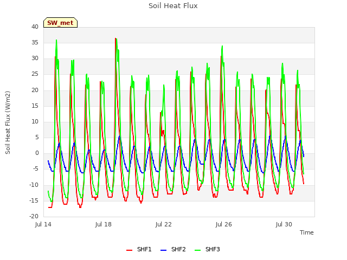Screen dimensions: 347x260
Task: Click the blue SHF2 legend line swatch
Action: (x=163, y=250)
